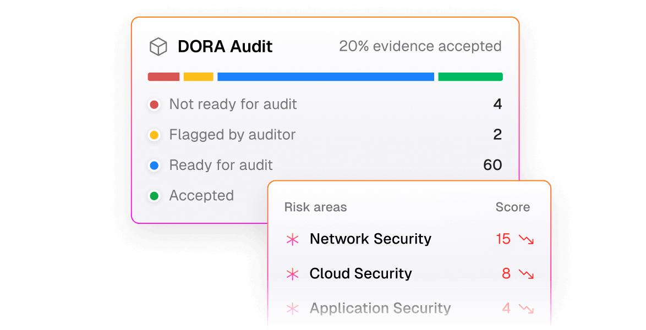Click the yellow progress bar segment
This screenshot has width=646, height=330.
click(198, 76)
